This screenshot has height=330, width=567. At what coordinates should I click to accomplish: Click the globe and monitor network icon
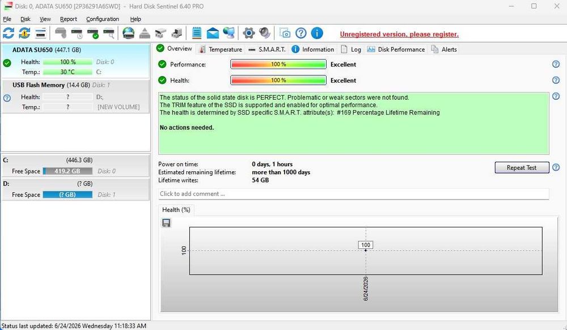229,33
